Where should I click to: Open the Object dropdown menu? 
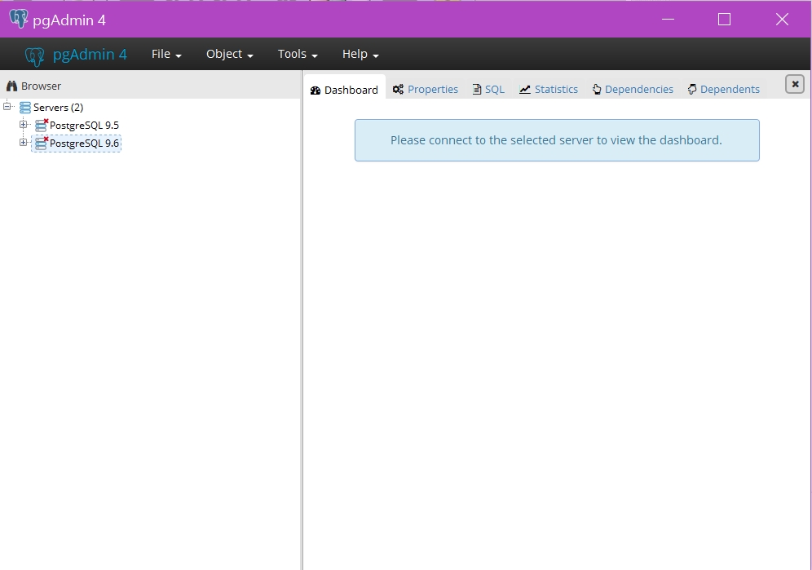(x=229, y=54)
